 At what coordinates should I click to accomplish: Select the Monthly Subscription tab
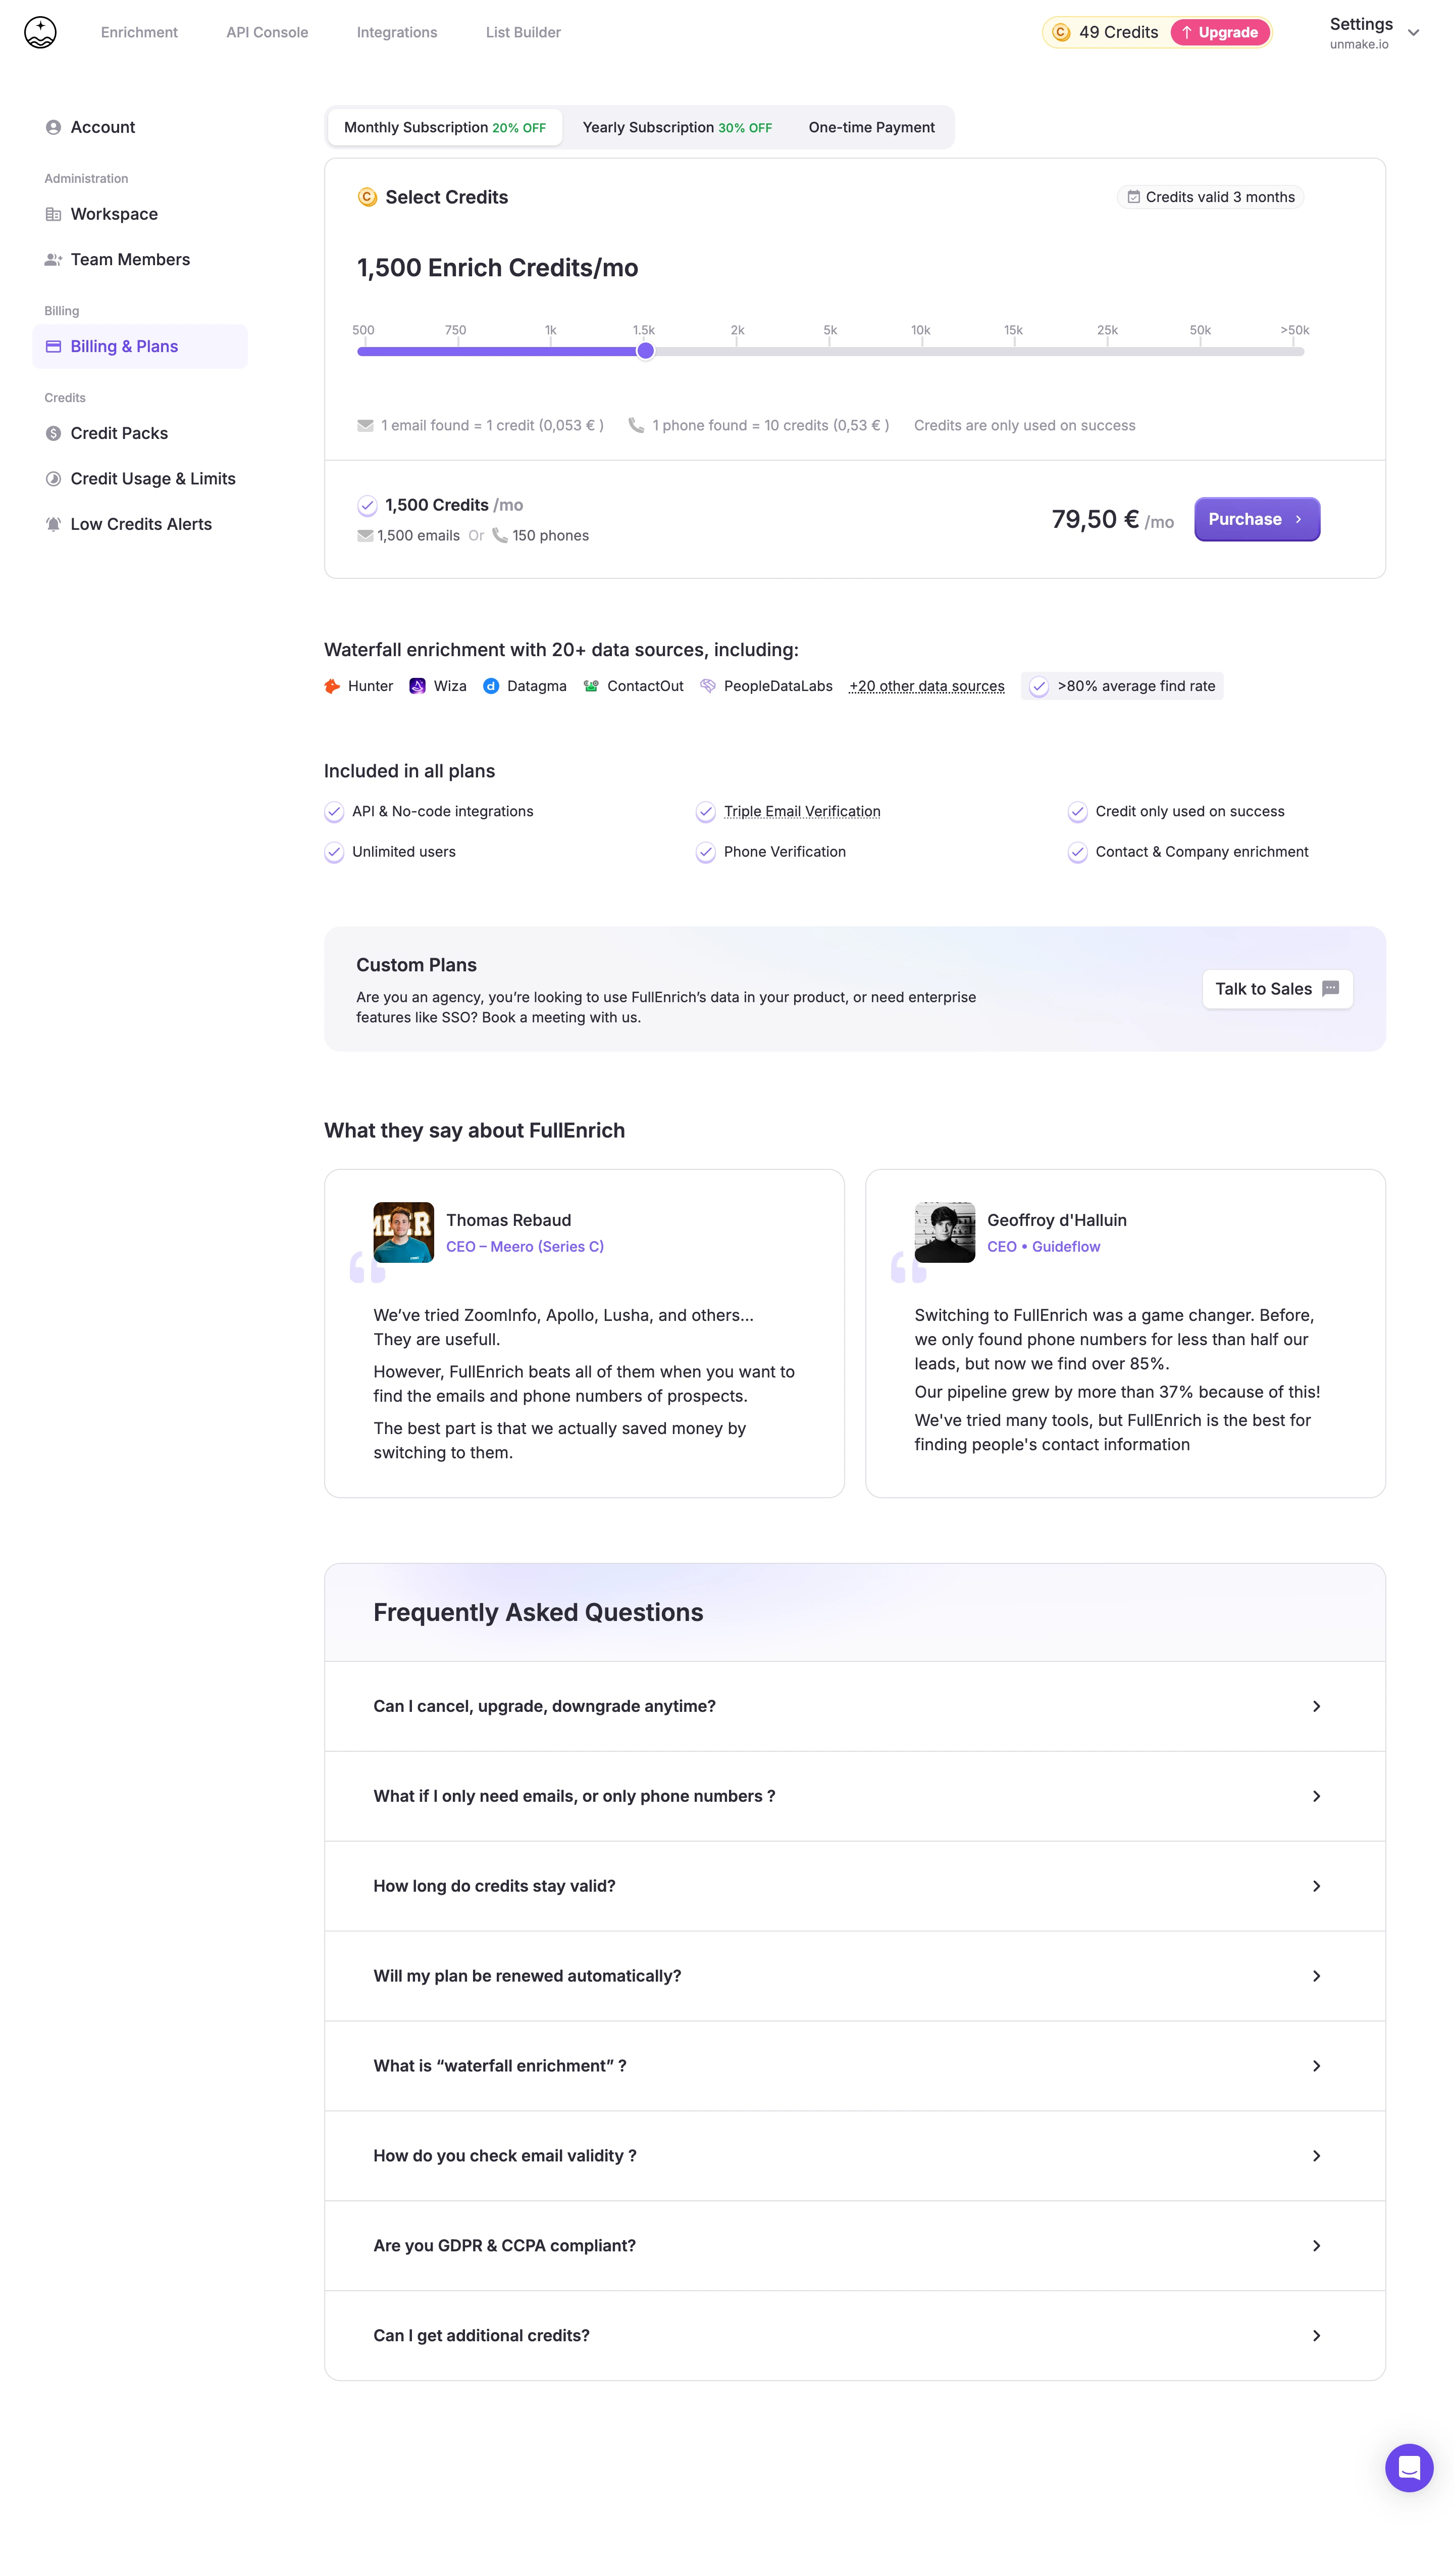click(x=445, y=128)
